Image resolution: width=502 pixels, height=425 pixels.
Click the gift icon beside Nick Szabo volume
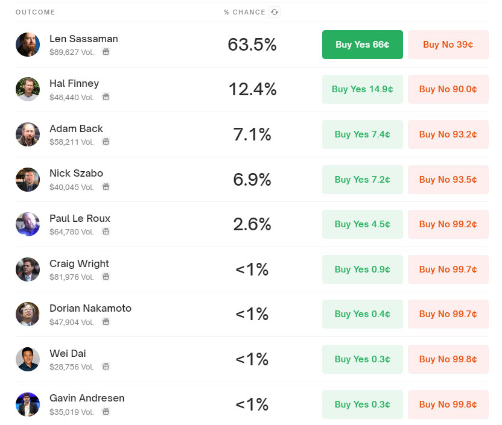click(x=106, y=186)
